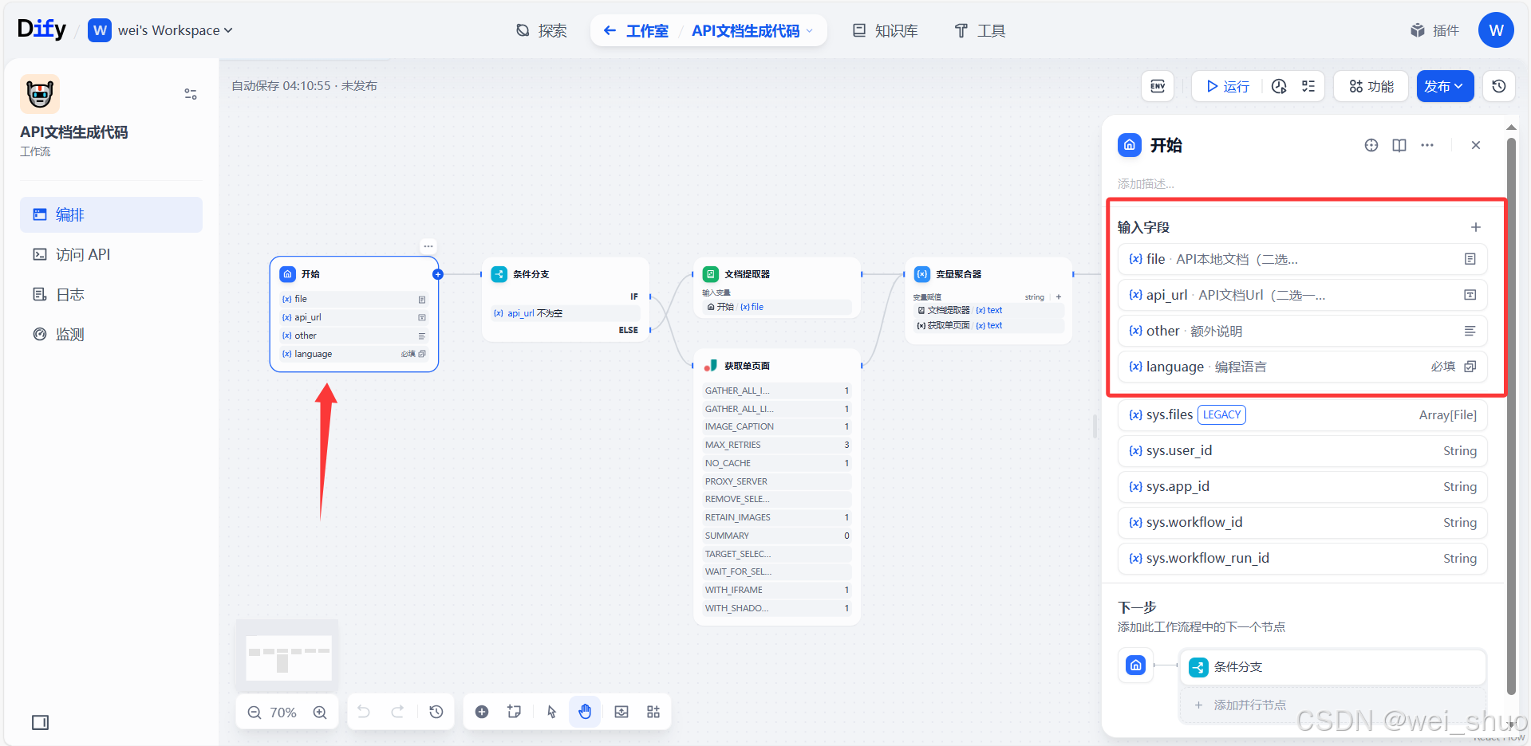Viewport: 1531px width, 746px height.
Task: Open the checklist icon in the top toolbar
Action: (x=1308, y=86)
